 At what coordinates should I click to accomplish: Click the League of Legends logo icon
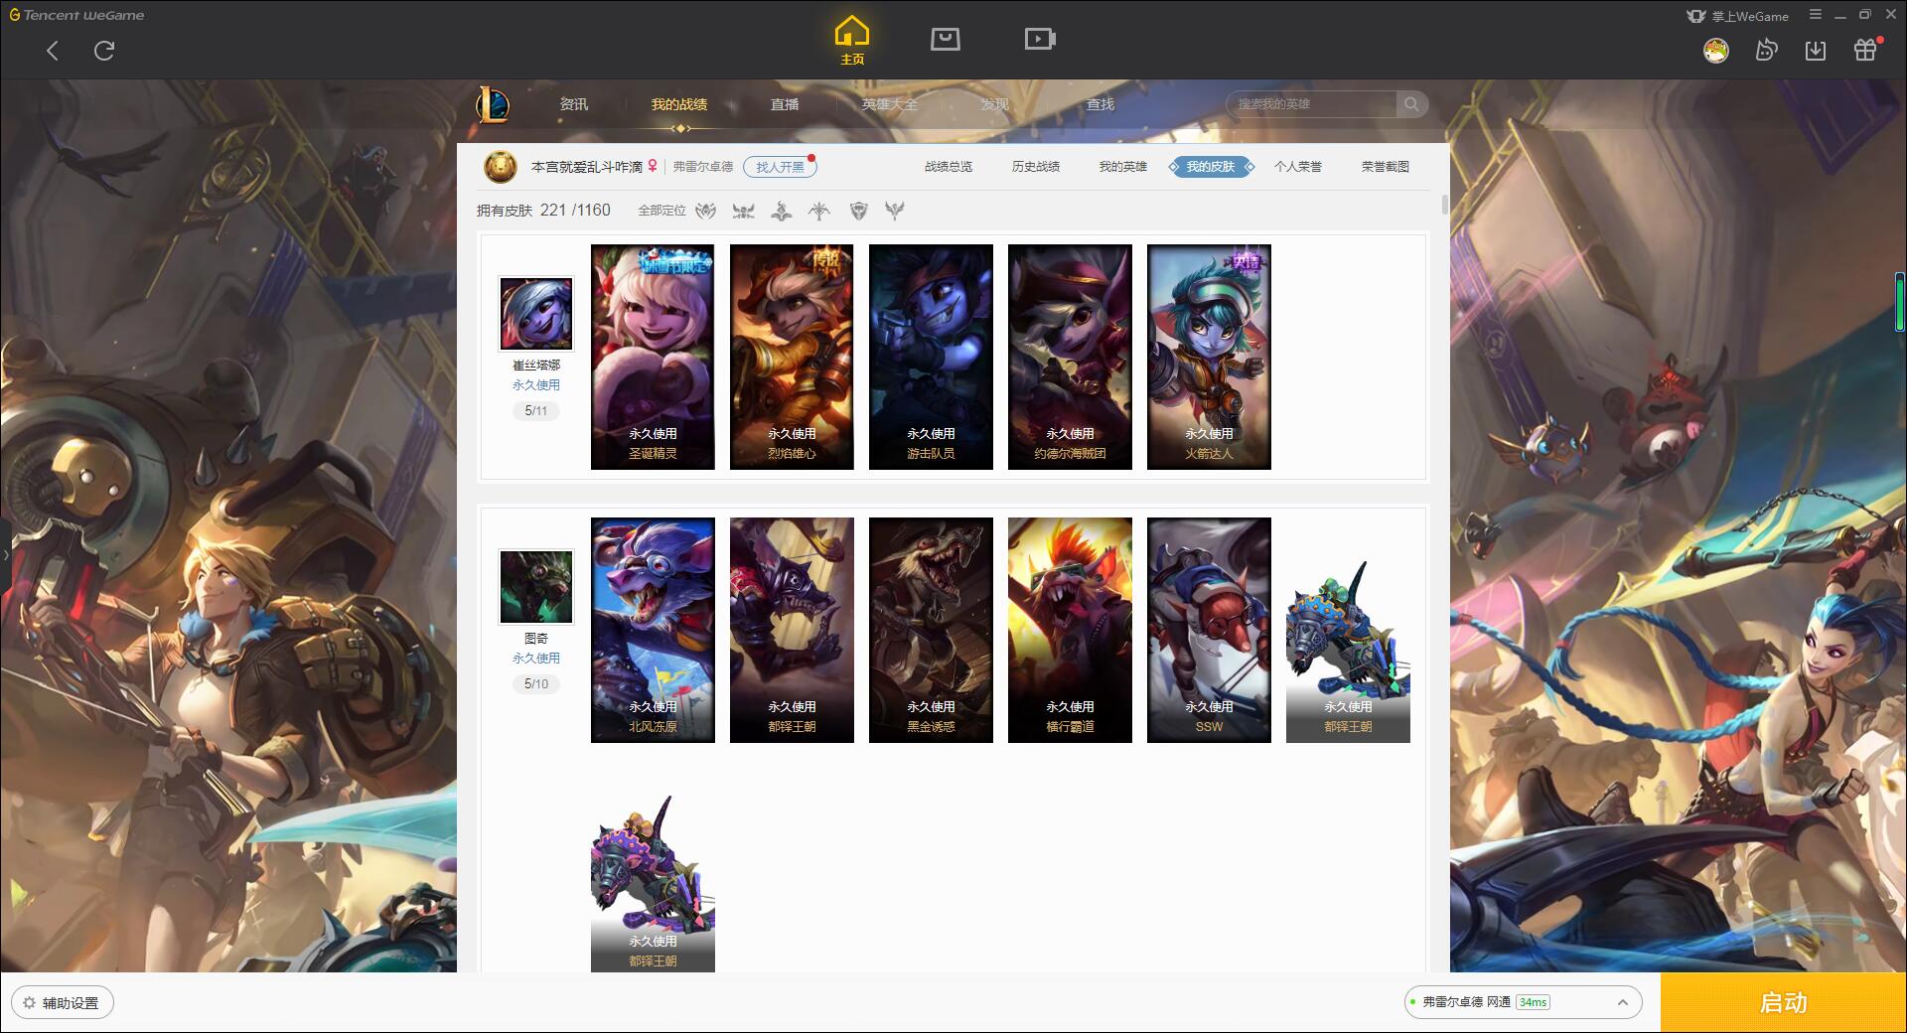(493, 104)
